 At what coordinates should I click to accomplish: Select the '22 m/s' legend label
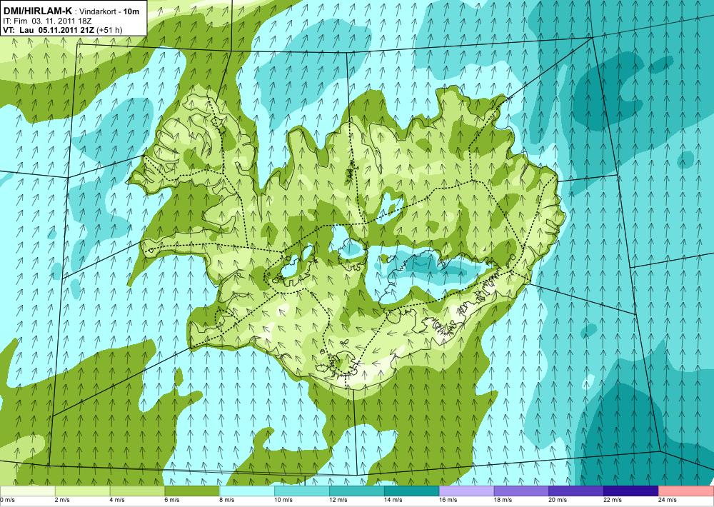pyautogui.click(x=613, y=500)
